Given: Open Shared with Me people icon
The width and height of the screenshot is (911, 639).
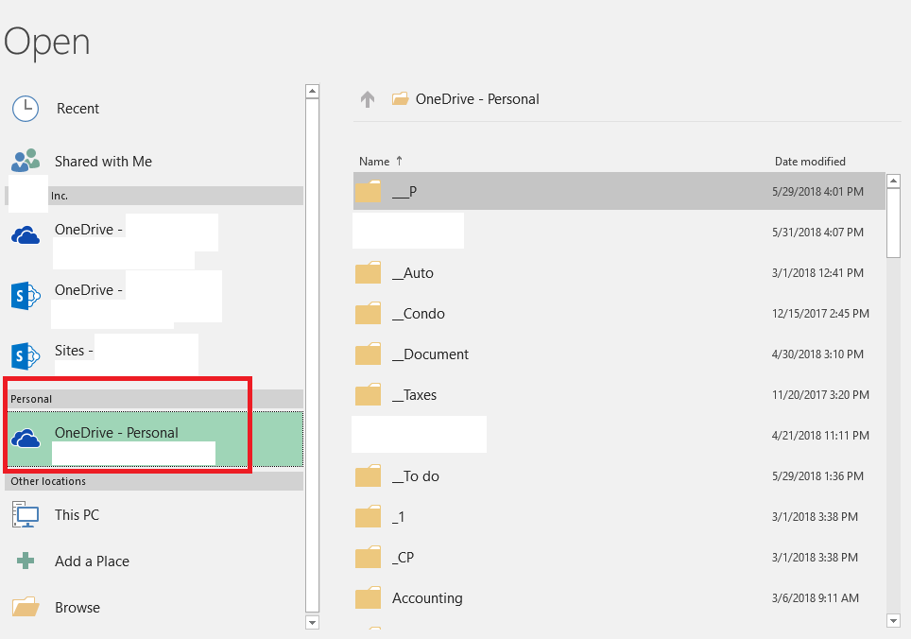Looking at the screenshot, I should coord(26,161).
